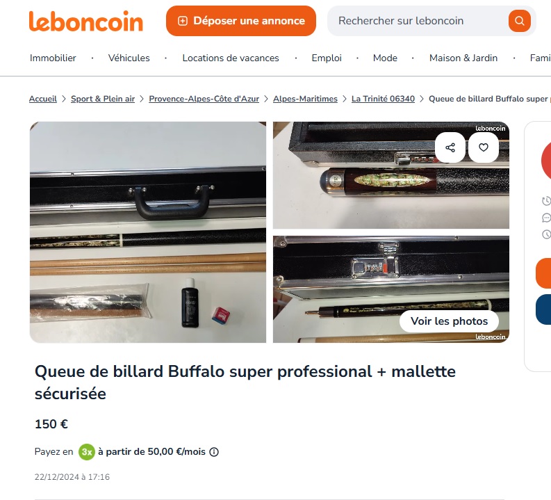Click plus icon in Déposer une annonce

click(183, 21)
